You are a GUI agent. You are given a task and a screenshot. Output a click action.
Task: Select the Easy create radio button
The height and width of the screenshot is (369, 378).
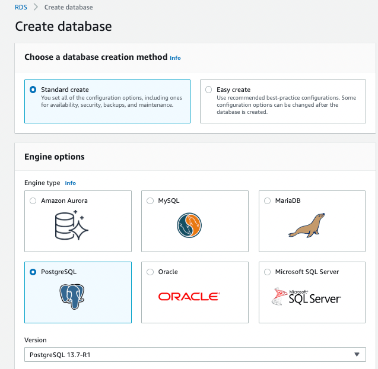(x=208, y=90)
